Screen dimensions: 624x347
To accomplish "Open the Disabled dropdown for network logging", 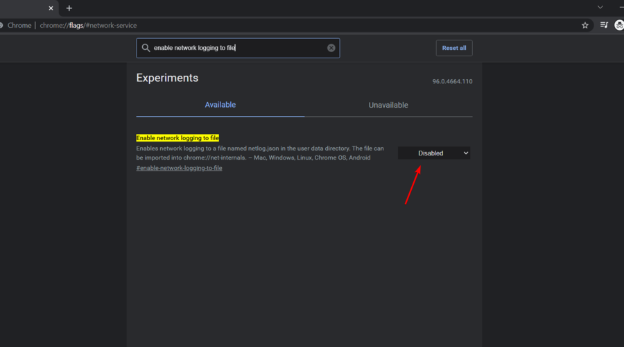I will tap(434, 153).
